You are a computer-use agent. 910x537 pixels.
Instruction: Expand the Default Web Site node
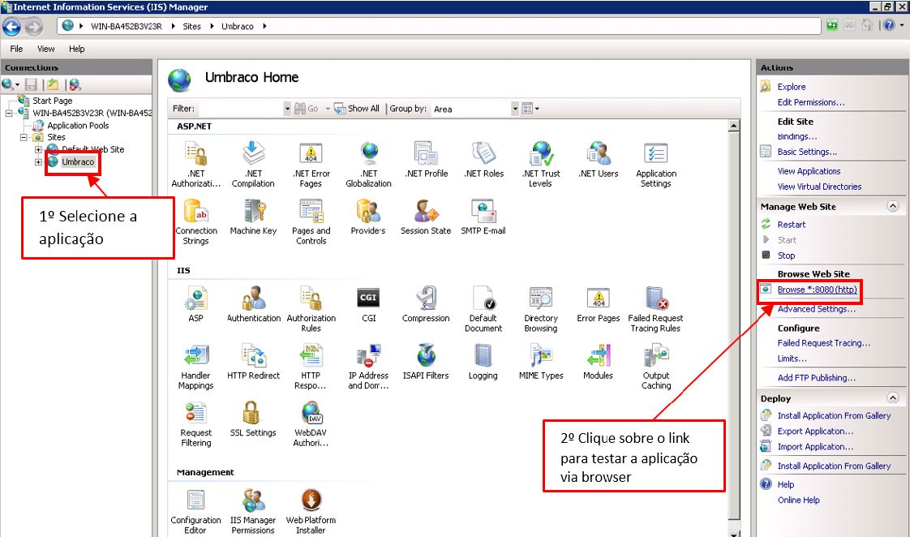tap(38, 149)
